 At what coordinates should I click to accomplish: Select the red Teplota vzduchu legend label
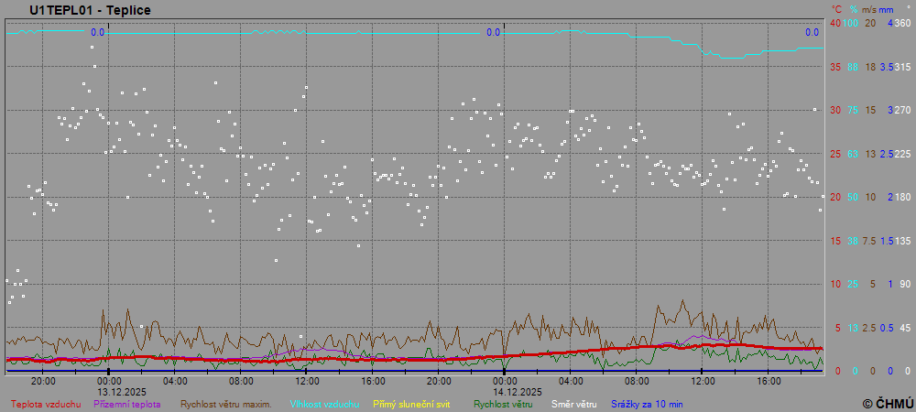(x=46, y=404)
